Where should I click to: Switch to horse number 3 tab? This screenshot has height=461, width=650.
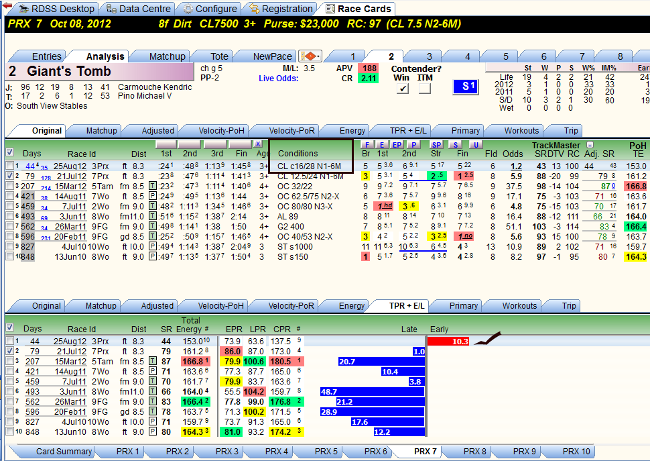pos(429,56)
